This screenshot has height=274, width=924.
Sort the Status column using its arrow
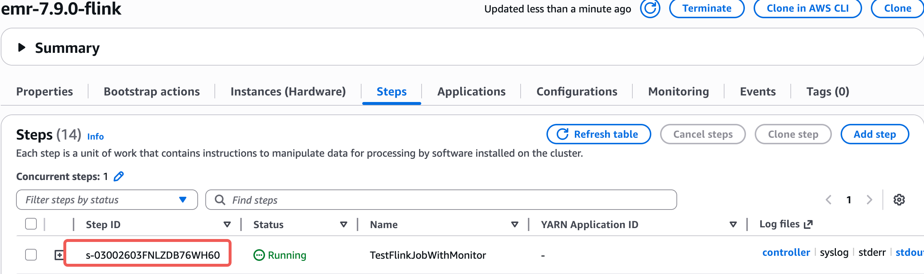(x=343, y=224)
